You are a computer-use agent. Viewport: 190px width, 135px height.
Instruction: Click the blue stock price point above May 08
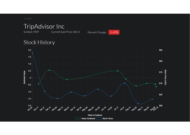point(85,96)
